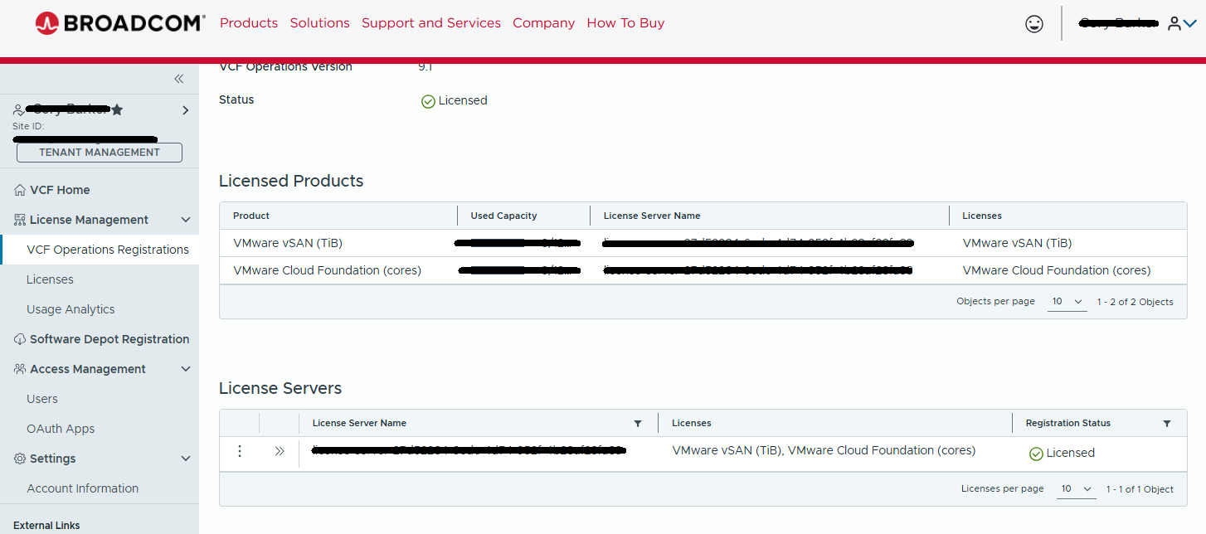The width and height of the screenshot is (1206, 534).
Task: Open Objects per page dropdown
Action: pyautogui.click(x=1067, y=302)
